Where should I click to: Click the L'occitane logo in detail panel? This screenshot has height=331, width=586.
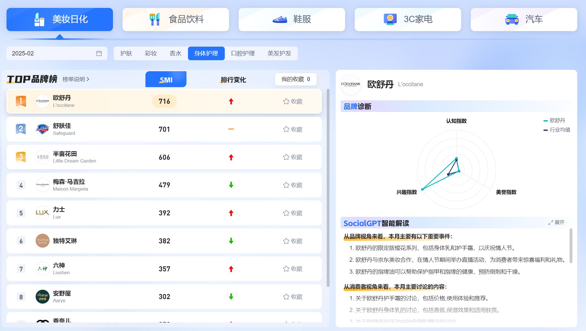(350, 84)
